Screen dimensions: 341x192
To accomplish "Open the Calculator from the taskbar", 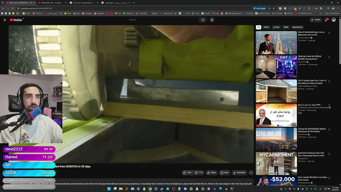I will click(x=179, y=189).
